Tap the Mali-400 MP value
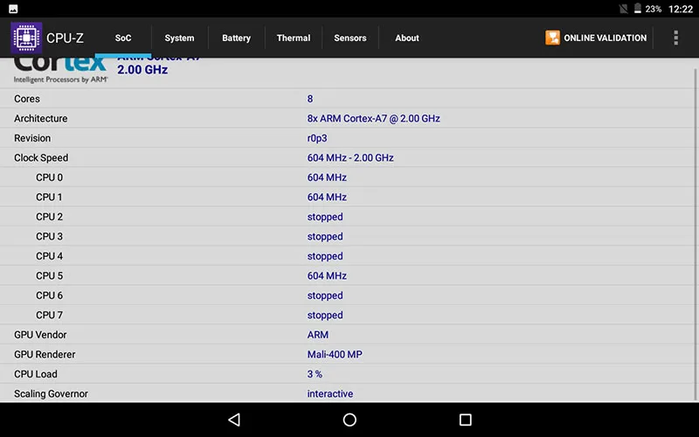Viewport: 699px width, 437px height. coord(335,354)
